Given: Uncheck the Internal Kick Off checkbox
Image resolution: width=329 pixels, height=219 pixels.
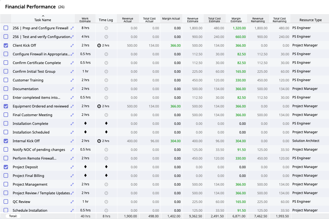Looking at the screenshot, I should pos(6,141).
